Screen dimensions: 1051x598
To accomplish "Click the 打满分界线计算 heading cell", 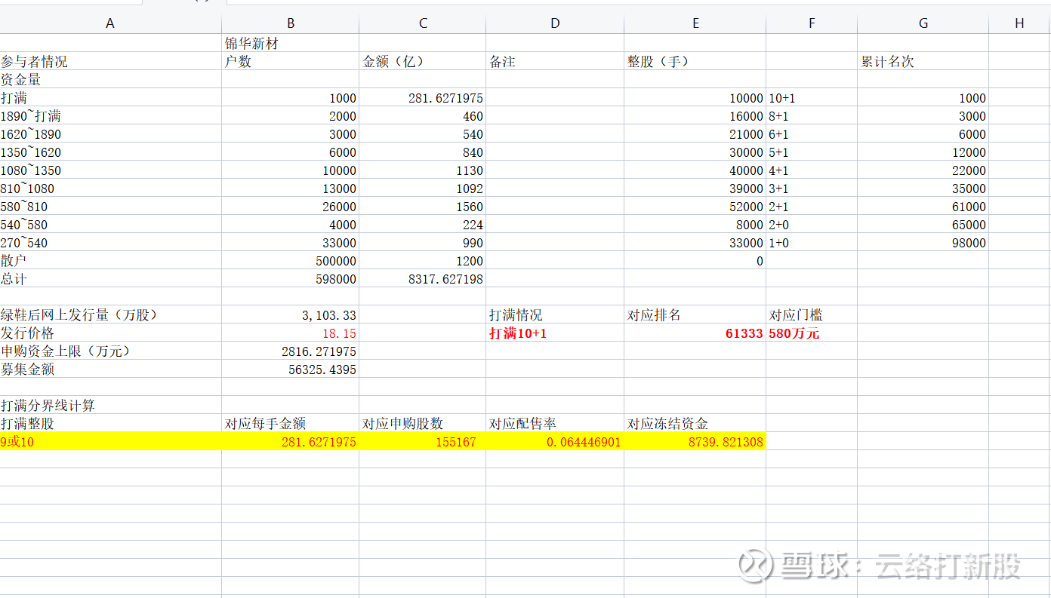I will pos(110,405).
